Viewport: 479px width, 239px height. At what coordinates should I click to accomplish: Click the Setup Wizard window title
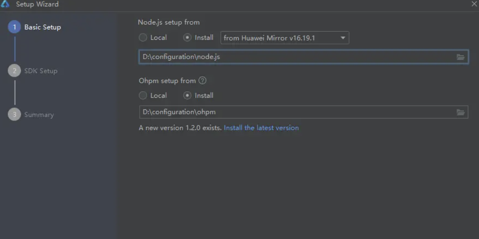pos(37,4)
